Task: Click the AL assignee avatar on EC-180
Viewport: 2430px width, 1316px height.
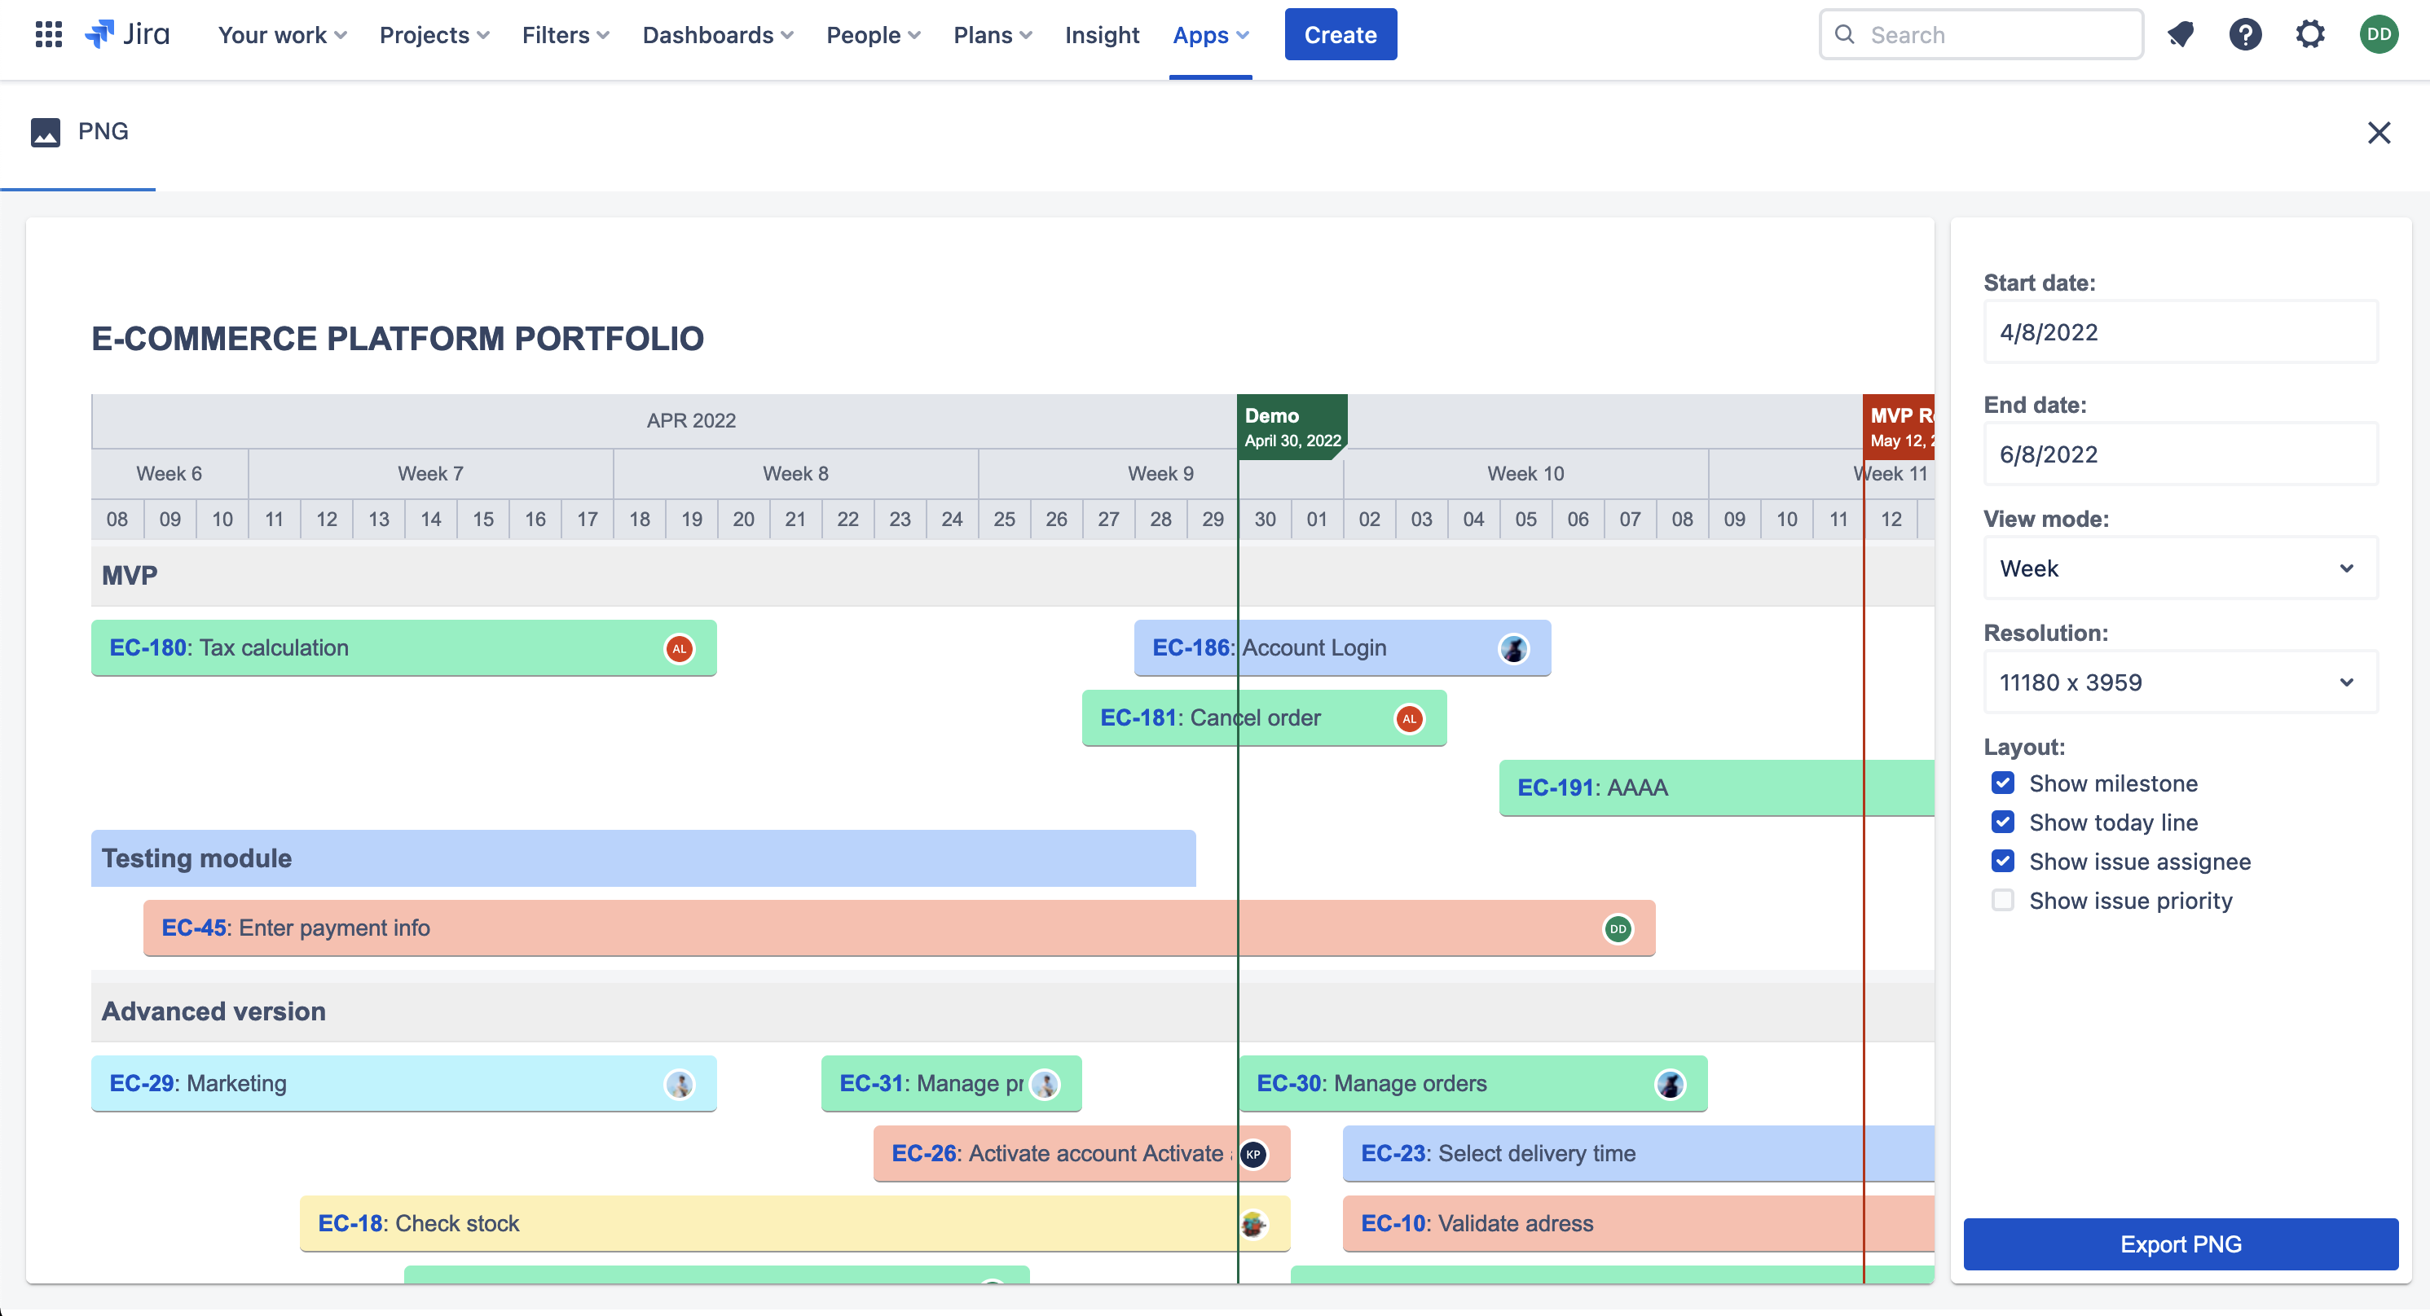Action: point(679,648)
